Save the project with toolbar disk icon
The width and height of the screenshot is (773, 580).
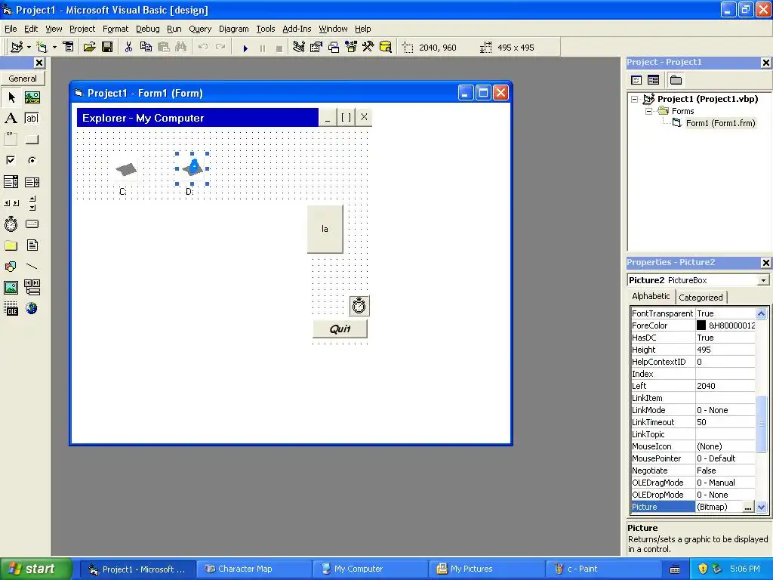click(x=107, y=47)
